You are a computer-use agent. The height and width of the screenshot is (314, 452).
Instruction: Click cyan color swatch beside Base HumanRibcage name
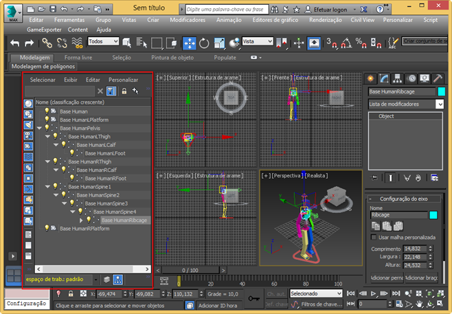[441, 91]
